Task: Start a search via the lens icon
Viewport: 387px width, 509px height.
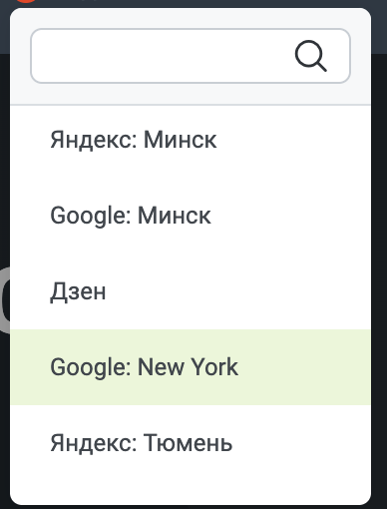Action: 311,56
